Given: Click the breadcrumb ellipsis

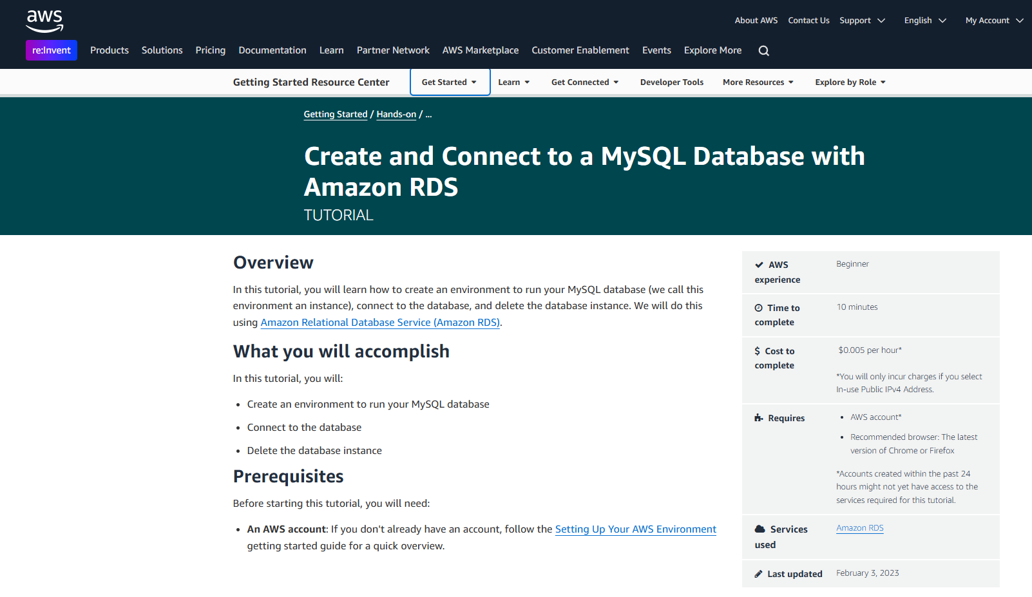Looking at the screenshot, I should click(x=428, y=115).
